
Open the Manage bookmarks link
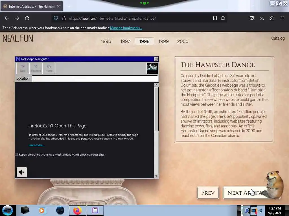(x=126, y=28)
